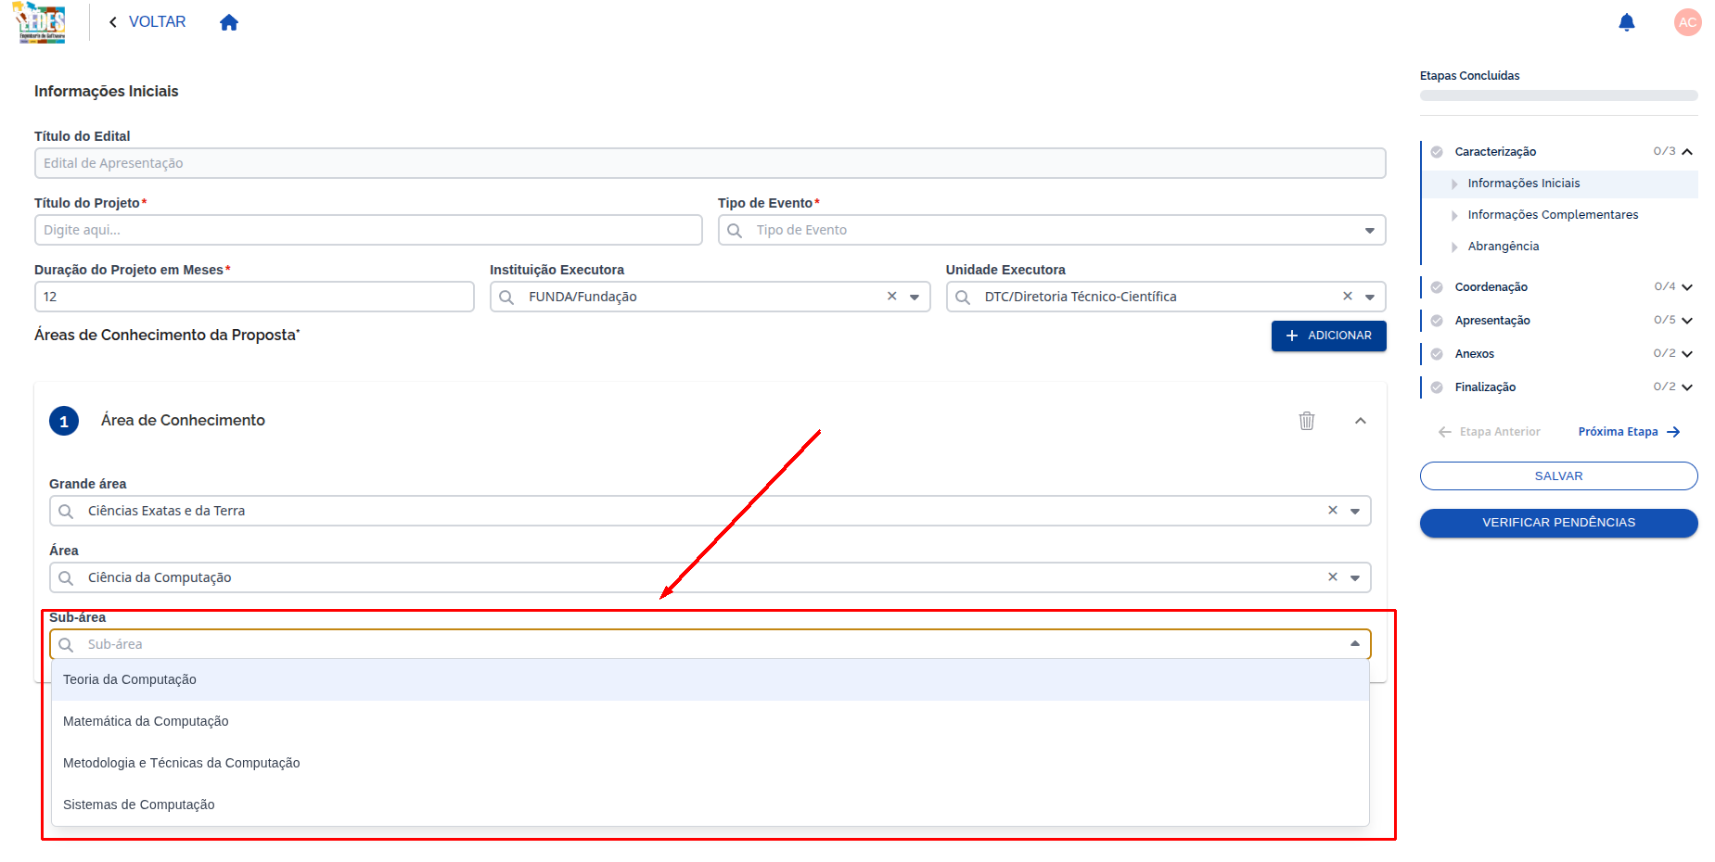The height and width of the screenshot is (862, 1715).
Task: Collapse the Área de Conhecimento panel
Action: coord(1361,421)
